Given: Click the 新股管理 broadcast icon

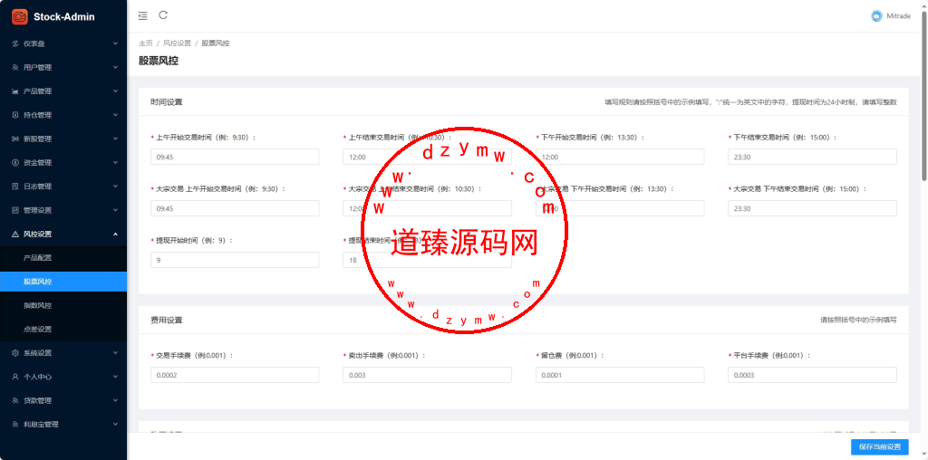Looking at the screenshot, I should 15,139.
